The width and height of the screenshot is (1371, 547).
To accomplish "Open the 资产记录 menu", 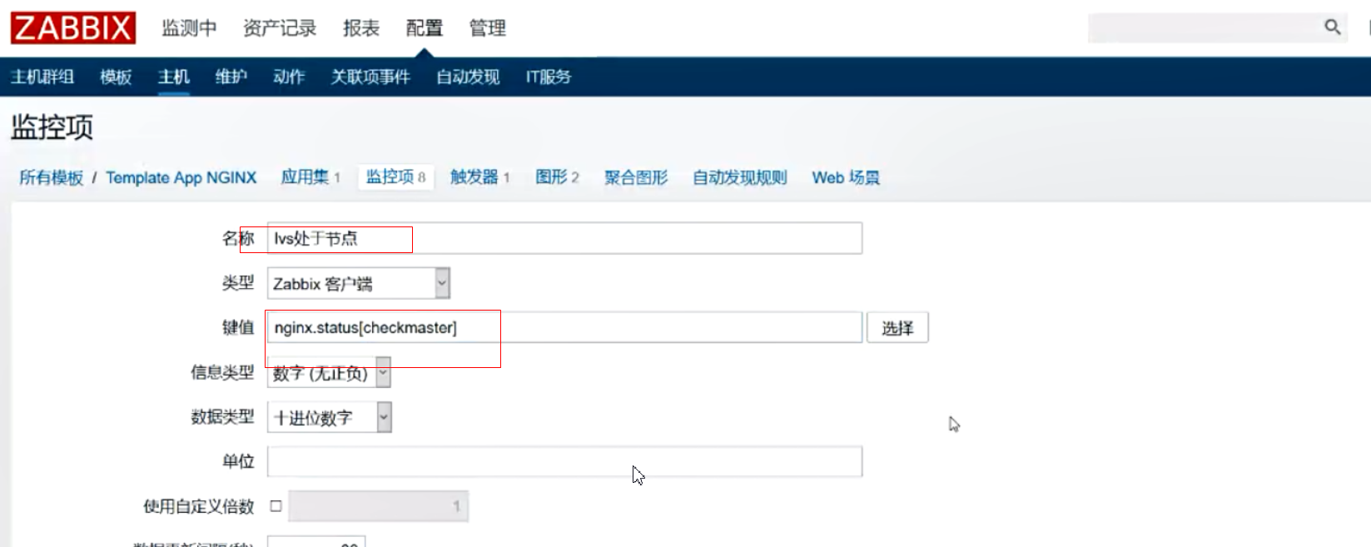I will pos(280,28).
